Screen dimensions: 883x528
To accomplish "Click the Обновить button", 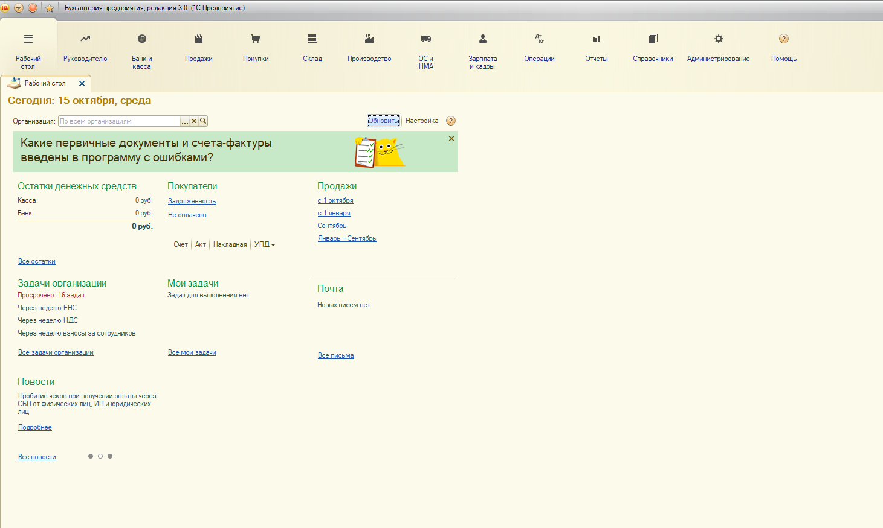I will pos(383,121).
